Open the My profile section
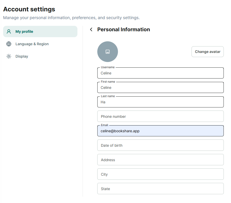Screen dimensions: 231x203 pos(40,32)
